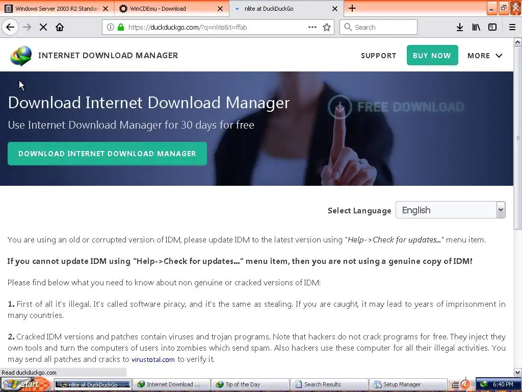
Task: Open Tip of the Day taskbar window
Action: point(250,385)
